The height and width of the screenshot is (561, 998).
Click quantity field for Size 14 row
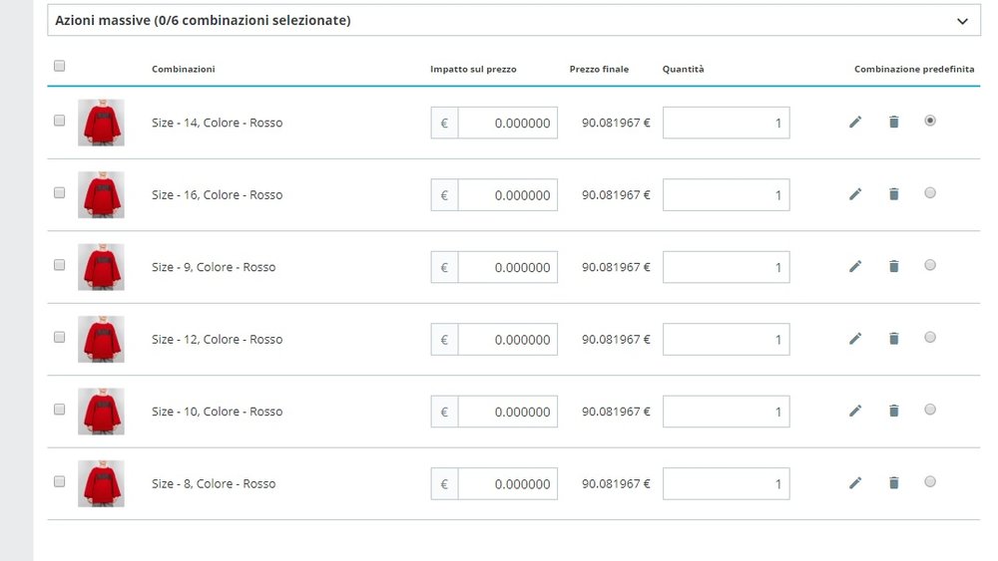pos(726,123)
